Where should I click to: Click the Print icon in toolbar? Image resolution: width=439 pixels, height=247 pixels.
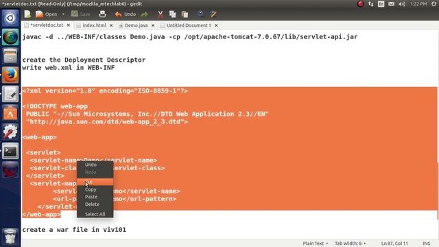(x=102, y=14)
